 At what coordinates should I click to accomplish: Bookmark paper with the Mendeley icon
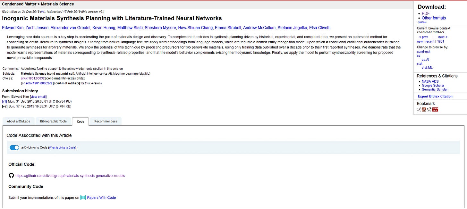424,109
